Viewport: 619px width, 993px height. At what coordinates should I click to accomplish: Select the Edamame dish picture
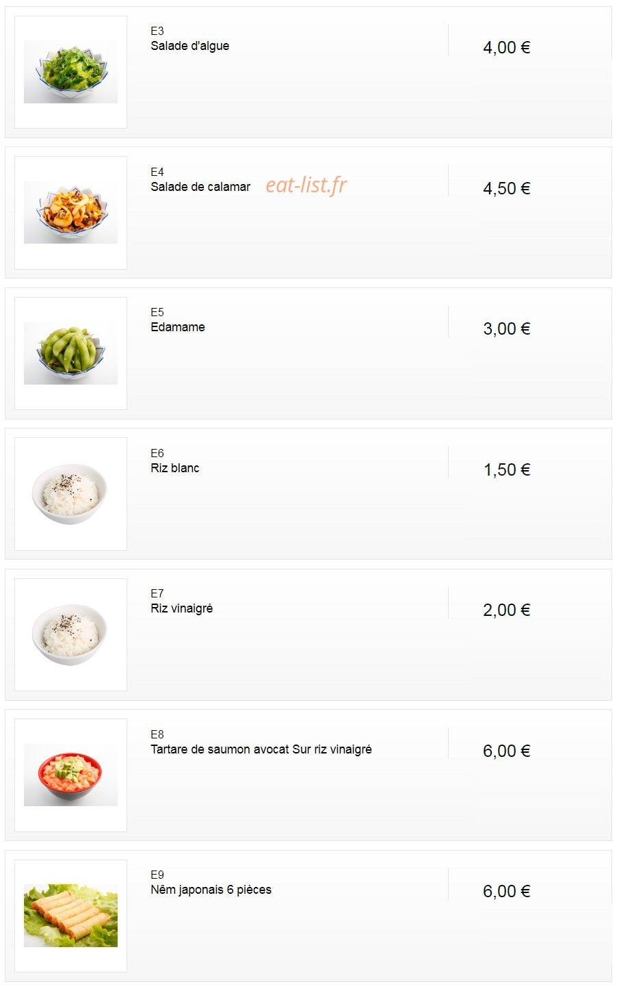(70, 353)
